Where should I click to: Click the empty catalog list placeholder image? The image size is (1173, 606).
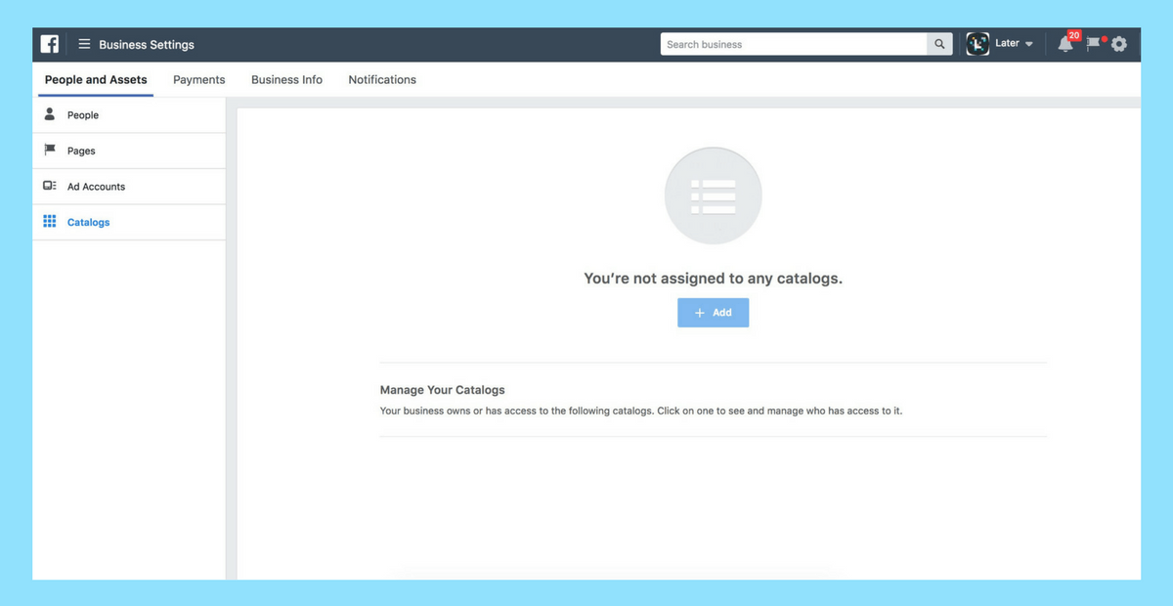(713, 195)
